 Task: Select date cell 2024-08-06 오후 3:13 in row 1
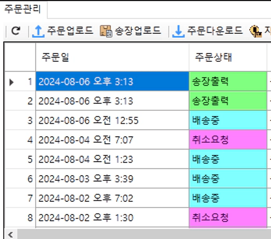pos(112,81)
